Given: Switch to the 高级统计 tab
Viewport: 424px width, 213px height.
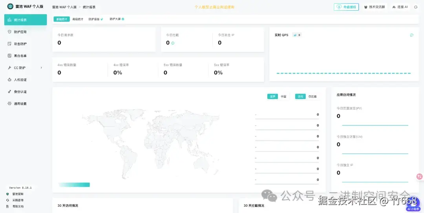Looking at the screenshot, I should tap(78, 19).
